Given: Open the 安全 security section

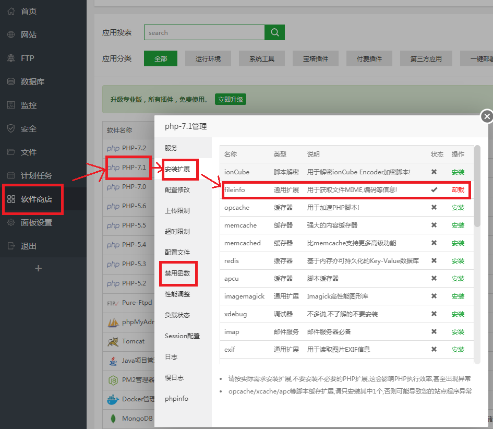Looking at the screenshot, I should (26, 128).
